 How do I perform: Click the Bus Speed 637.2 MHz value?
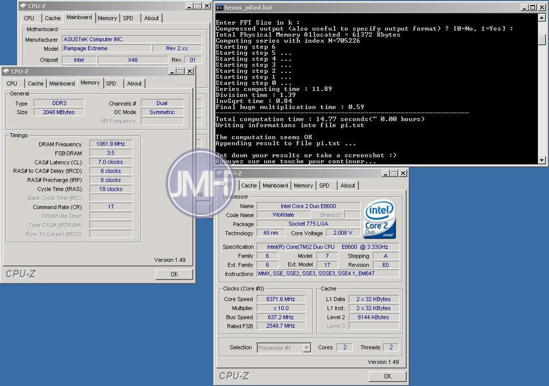click(281, 317)
